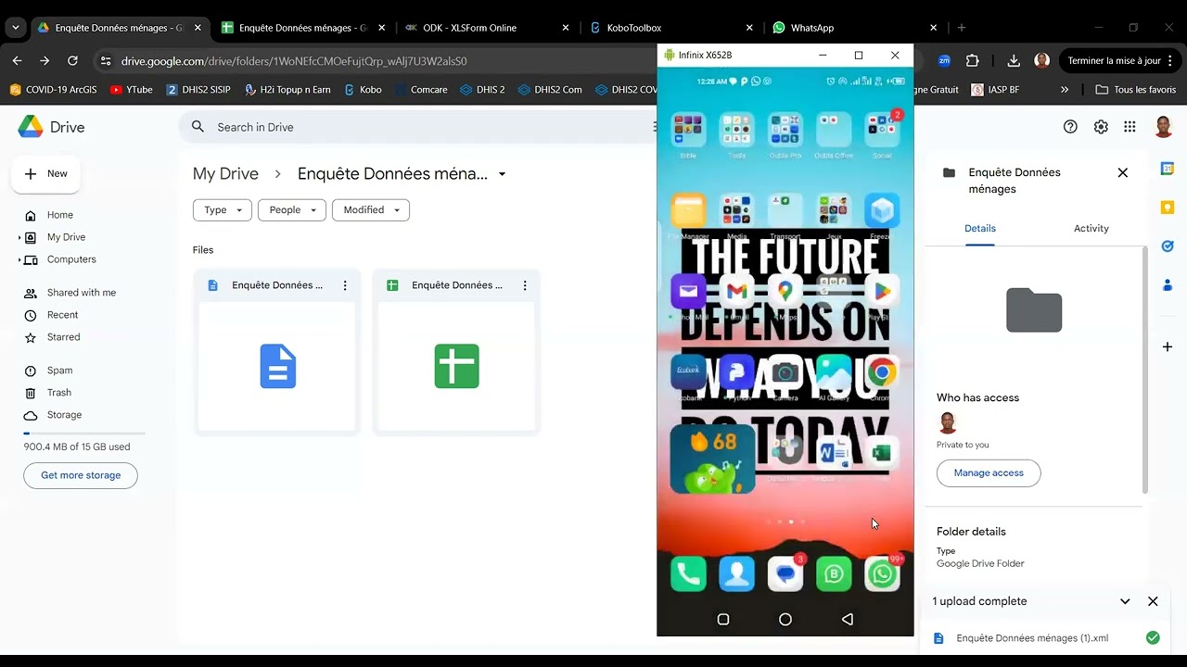Image resolution: width=1187 pixels, height=667 pixels.
Task: Open the Contacts app in phone dock
Action: pyautogui.click(x=736, y=574)
